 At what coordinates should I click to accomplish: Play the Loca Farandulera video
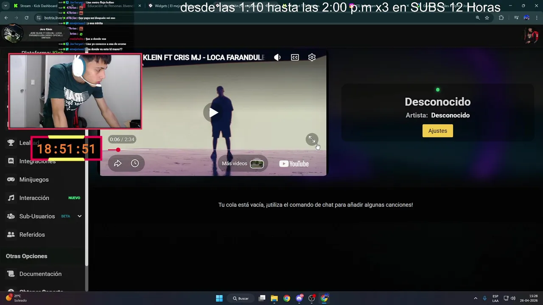[x=213, y=113]
